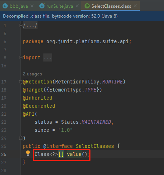Viewport: 164px width, 175px height.
Task: Click the @Documented annotation
Action: (x=39, y=106)
